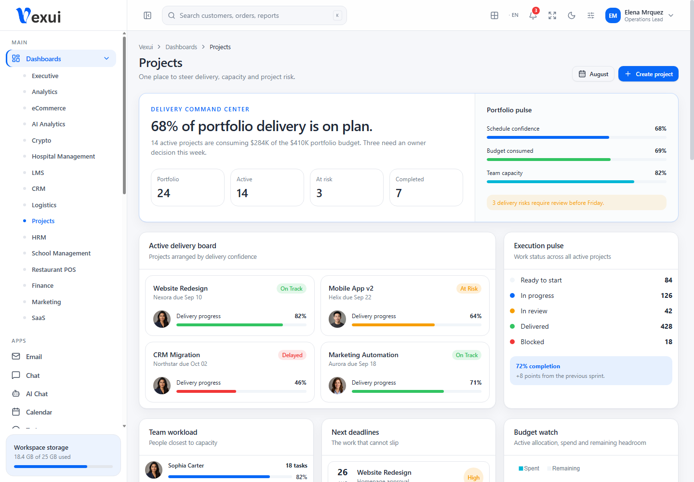Open the Finance dashboard

click(42, 285)
